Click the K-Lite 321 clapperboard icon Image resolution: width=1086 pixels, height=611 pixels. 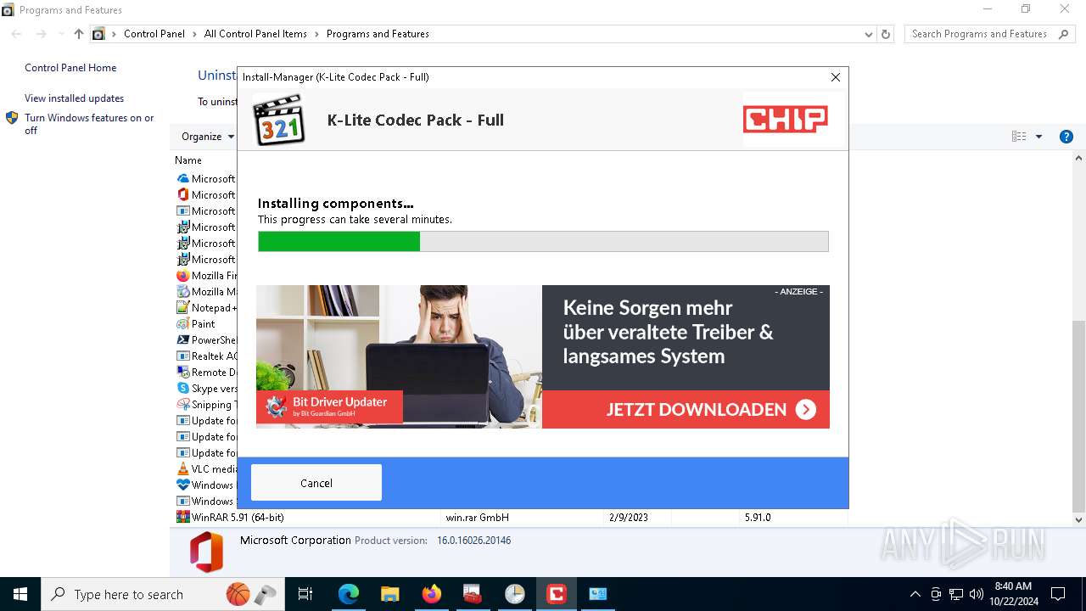279,120
